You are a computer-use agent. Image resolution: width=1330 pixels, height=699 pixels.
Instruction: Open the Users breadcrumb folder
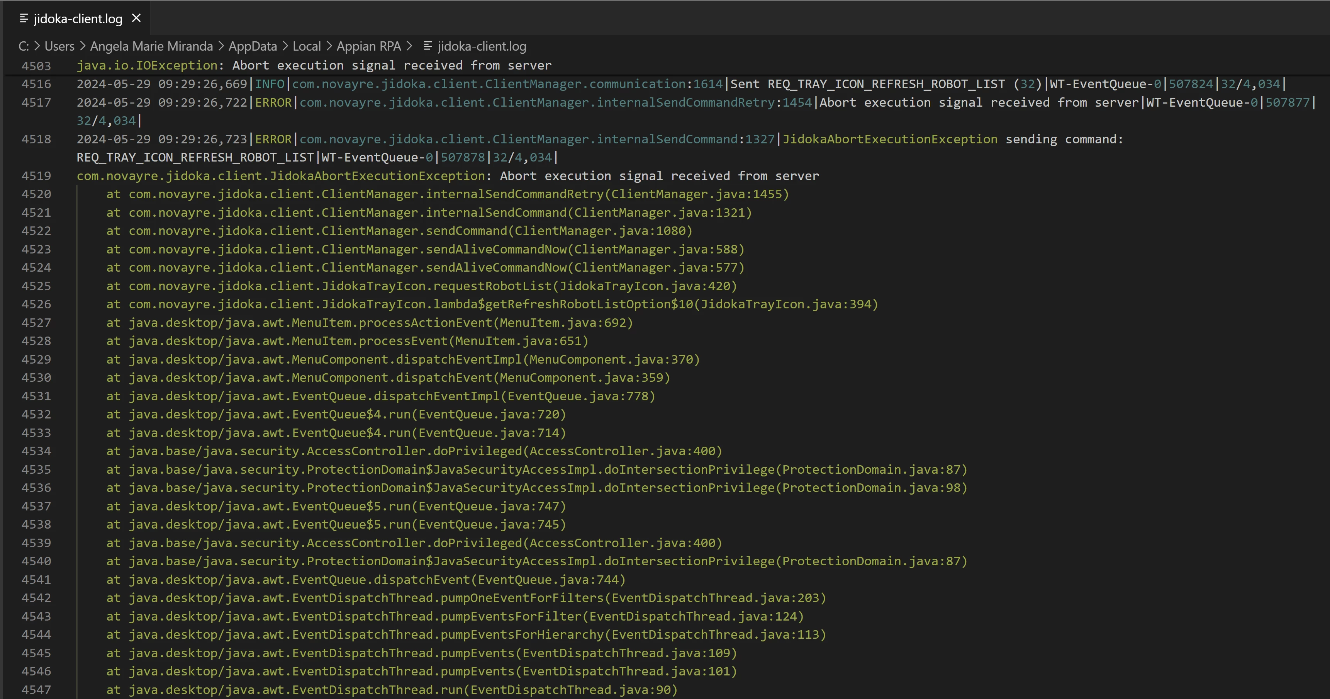click(59, 46)
